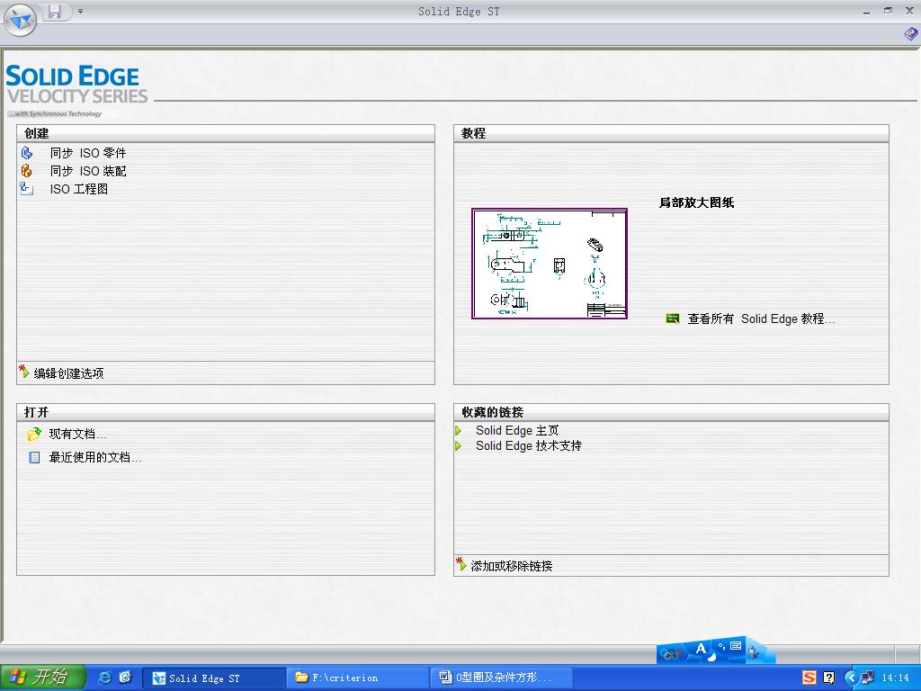The height and width of the screenshot is (691, 921).
Task: Click the question mark tray icon
Action: pyautogui.click(x=828, y=678)
